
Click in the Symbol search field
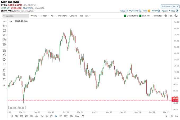[x=16, y=16]
